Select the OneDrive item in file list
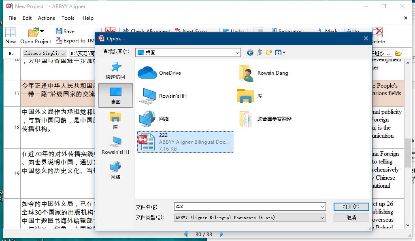 [160, 73]
